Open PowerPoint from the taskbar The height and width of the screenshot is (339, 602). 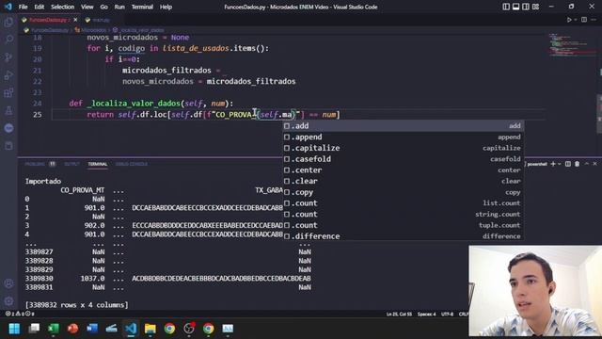point(72,329)
